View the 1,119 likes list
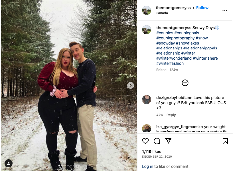Viewport: 233px width, 171px height. click(x=151, y=152)
